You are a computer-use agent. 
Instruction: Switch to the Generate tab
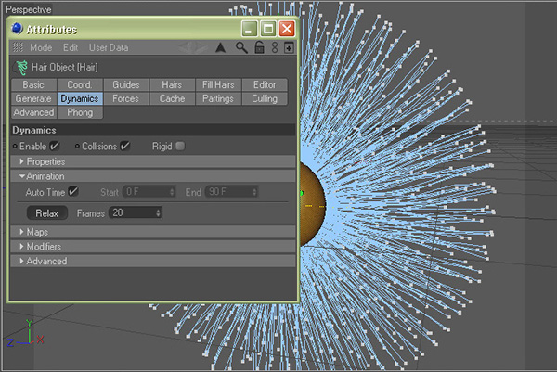[33, 98]
